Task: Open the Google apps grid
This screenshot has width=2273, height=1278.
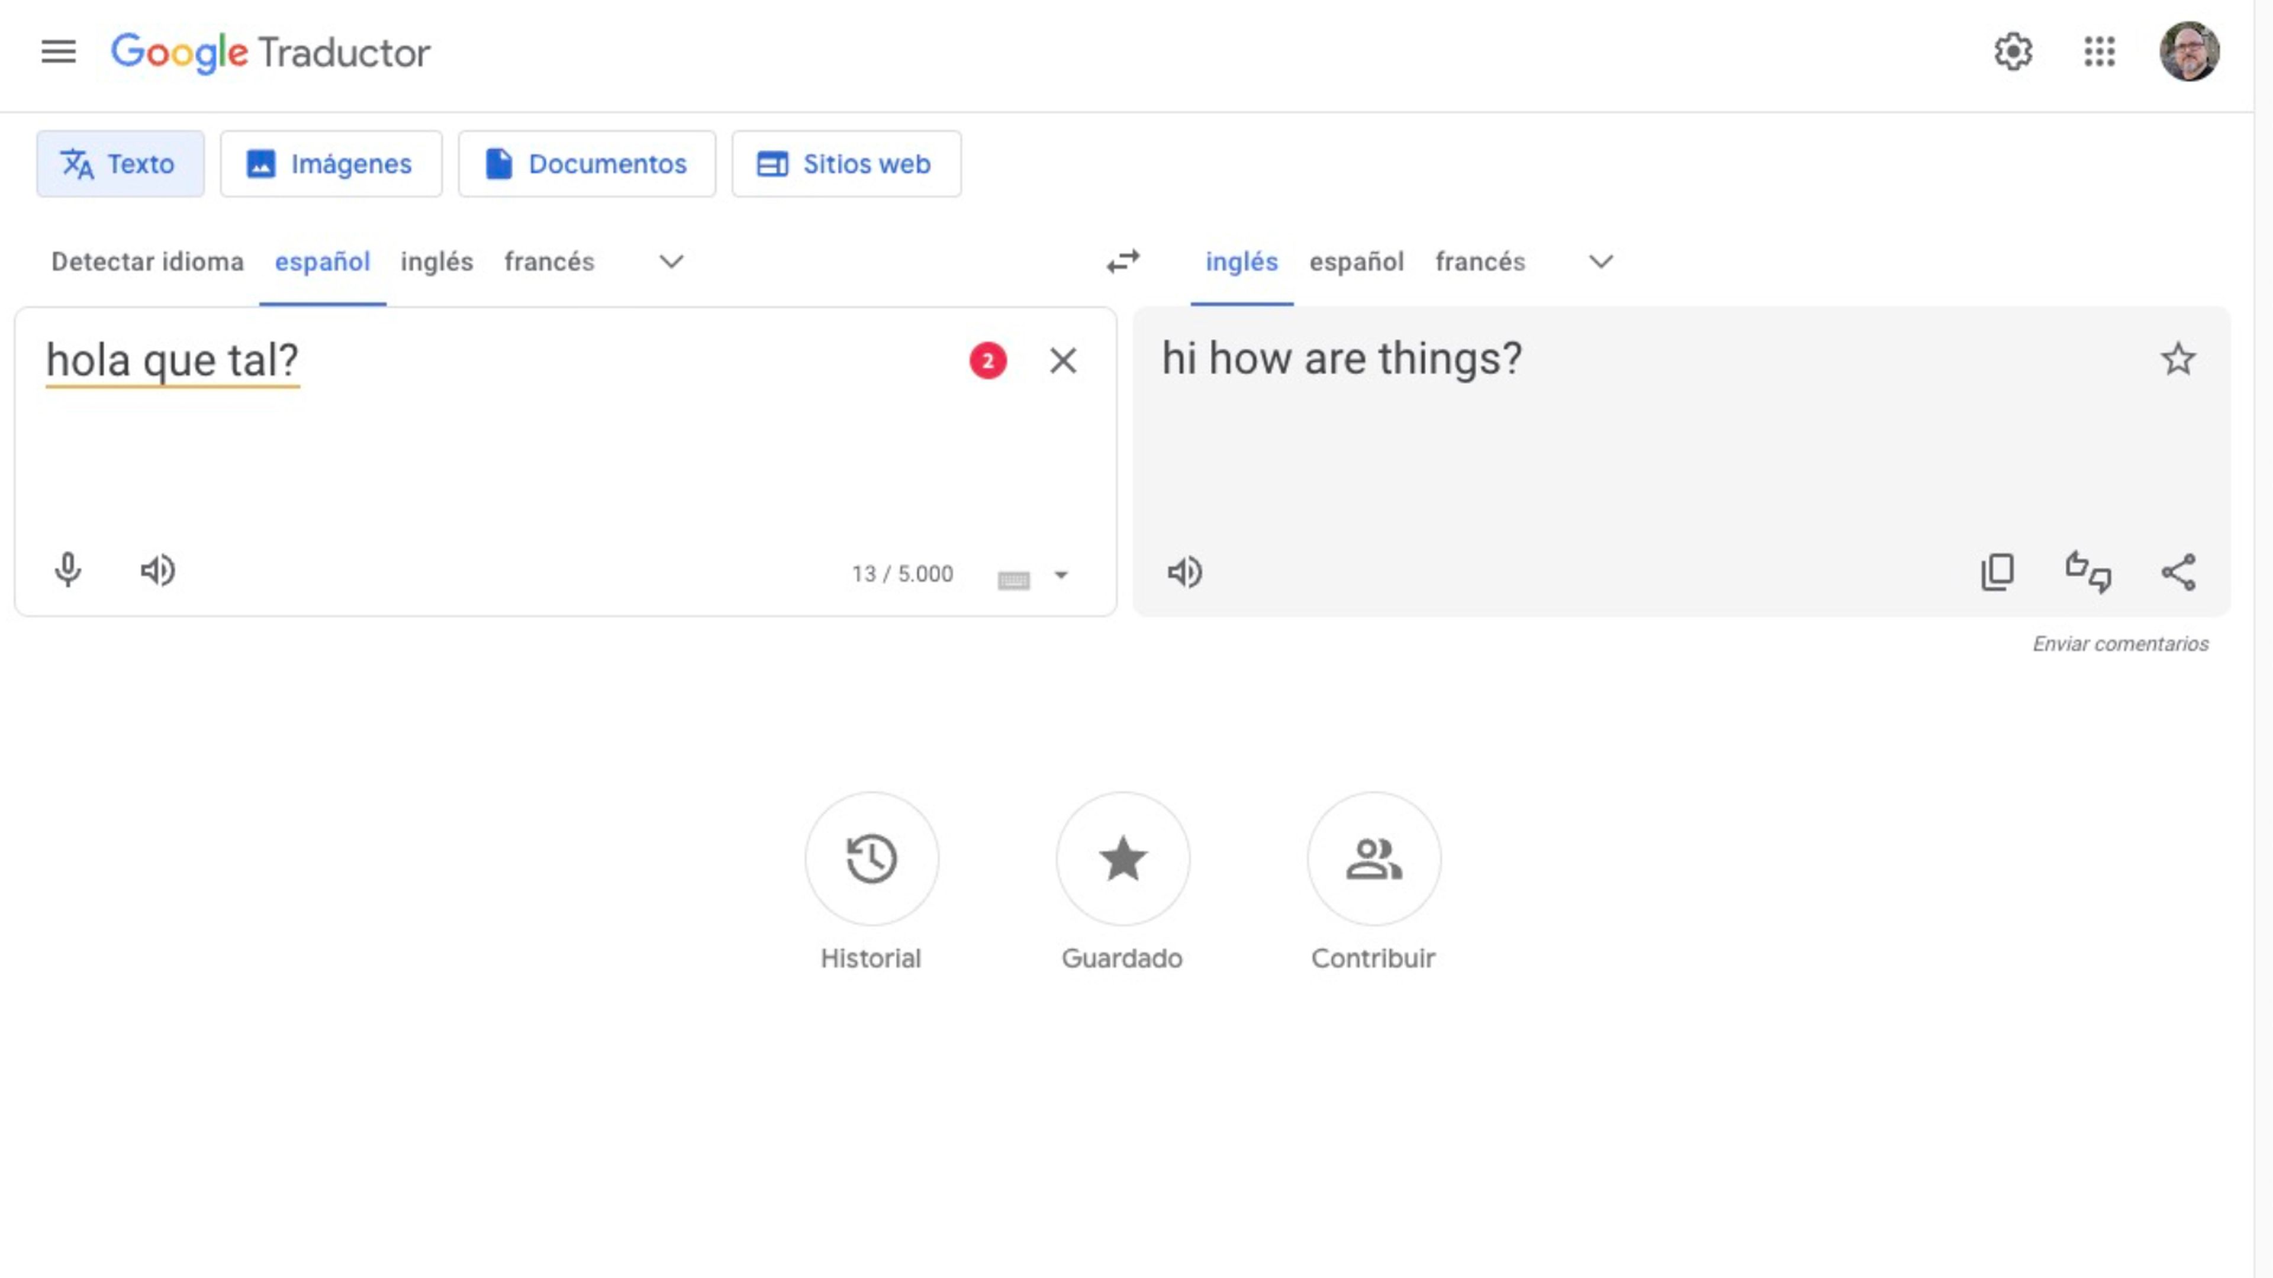Action: pyautogui.click(x=2099, y=52)
